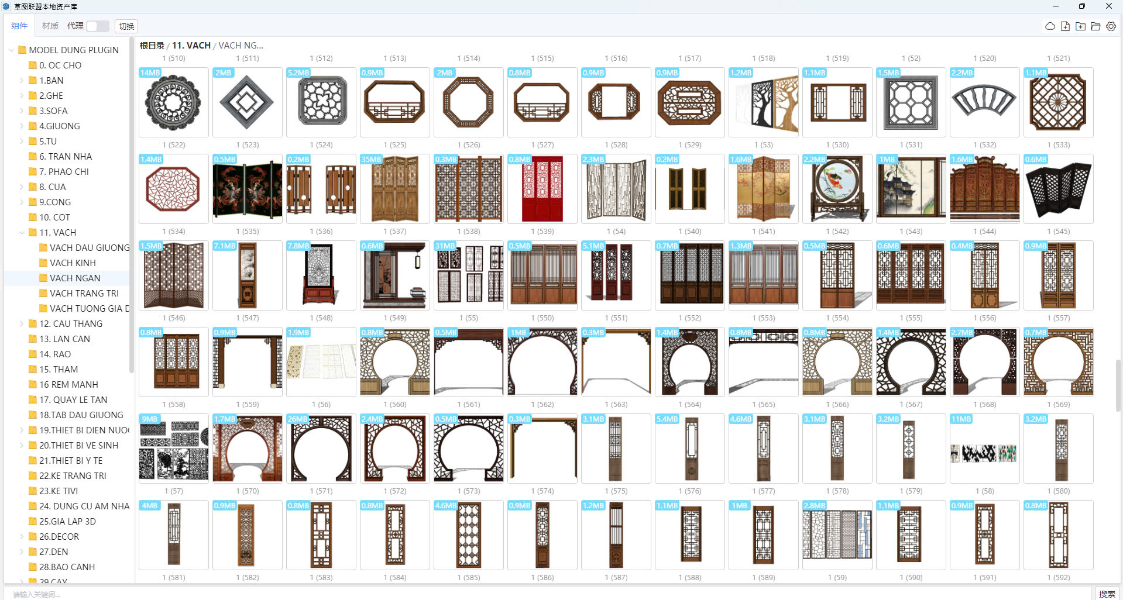
Task: Select the VACH TRANG TRI folder
Action: coord(84,294)
